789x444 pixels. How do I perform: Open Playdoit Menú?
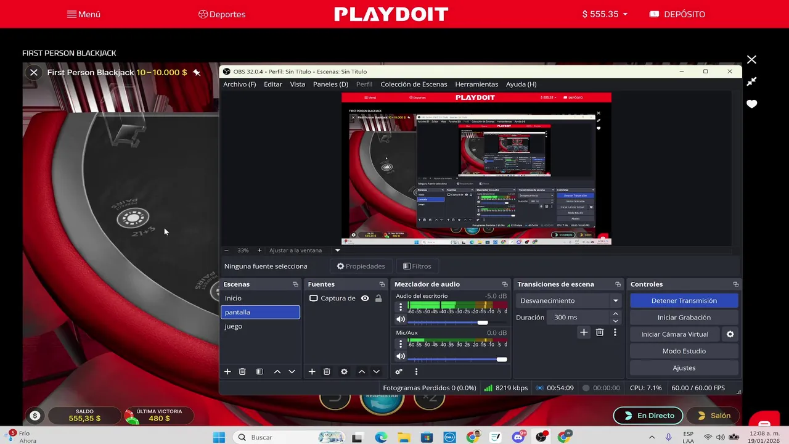coord(84,14)
